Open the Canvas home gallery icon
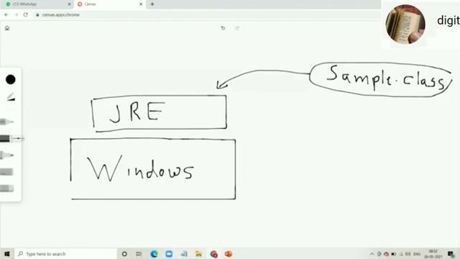This screenshot has width=460, height=259. coord(7,28)
